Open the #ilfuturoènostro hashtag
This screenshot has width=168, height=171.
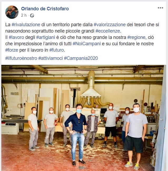coord(21,58)
